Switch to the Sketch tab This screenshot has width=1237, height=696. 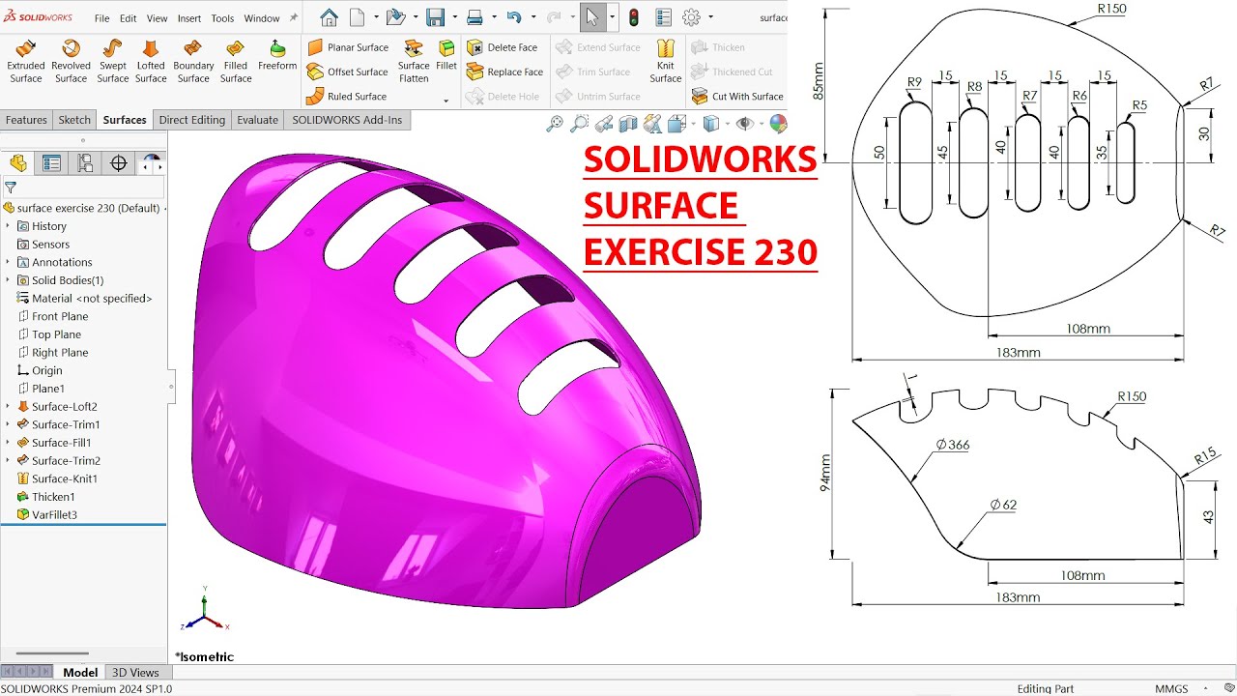74,120
